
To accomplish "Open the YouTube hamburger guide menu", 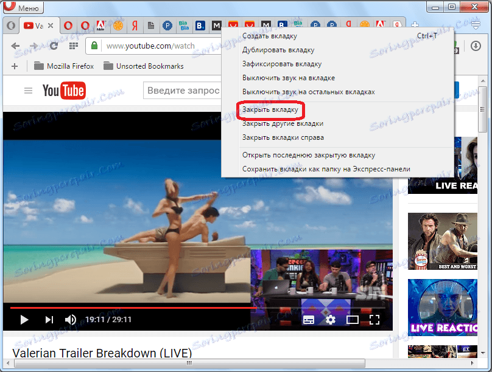I will (x=28, y=91).
